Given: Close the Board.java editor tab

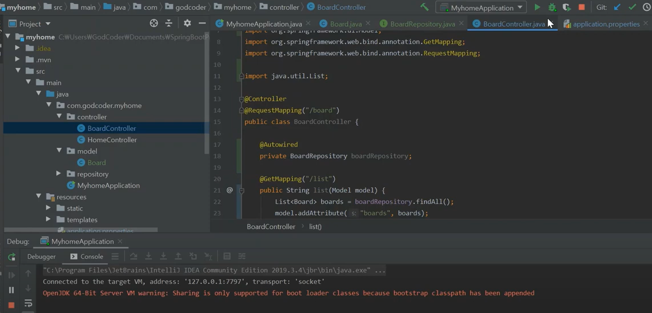Looking at the screenshot, I should (368, 23).
